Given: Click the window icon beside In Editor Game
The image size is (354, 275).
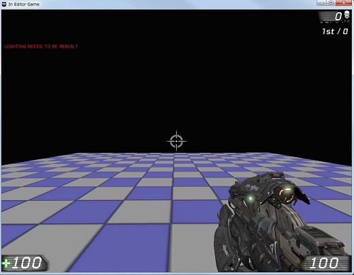Looking at the screenshot, I should click(4, 4).
